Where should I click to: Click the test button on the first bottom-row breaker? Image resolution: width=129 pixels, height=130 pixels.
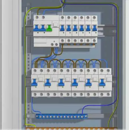tap(41, 79)
